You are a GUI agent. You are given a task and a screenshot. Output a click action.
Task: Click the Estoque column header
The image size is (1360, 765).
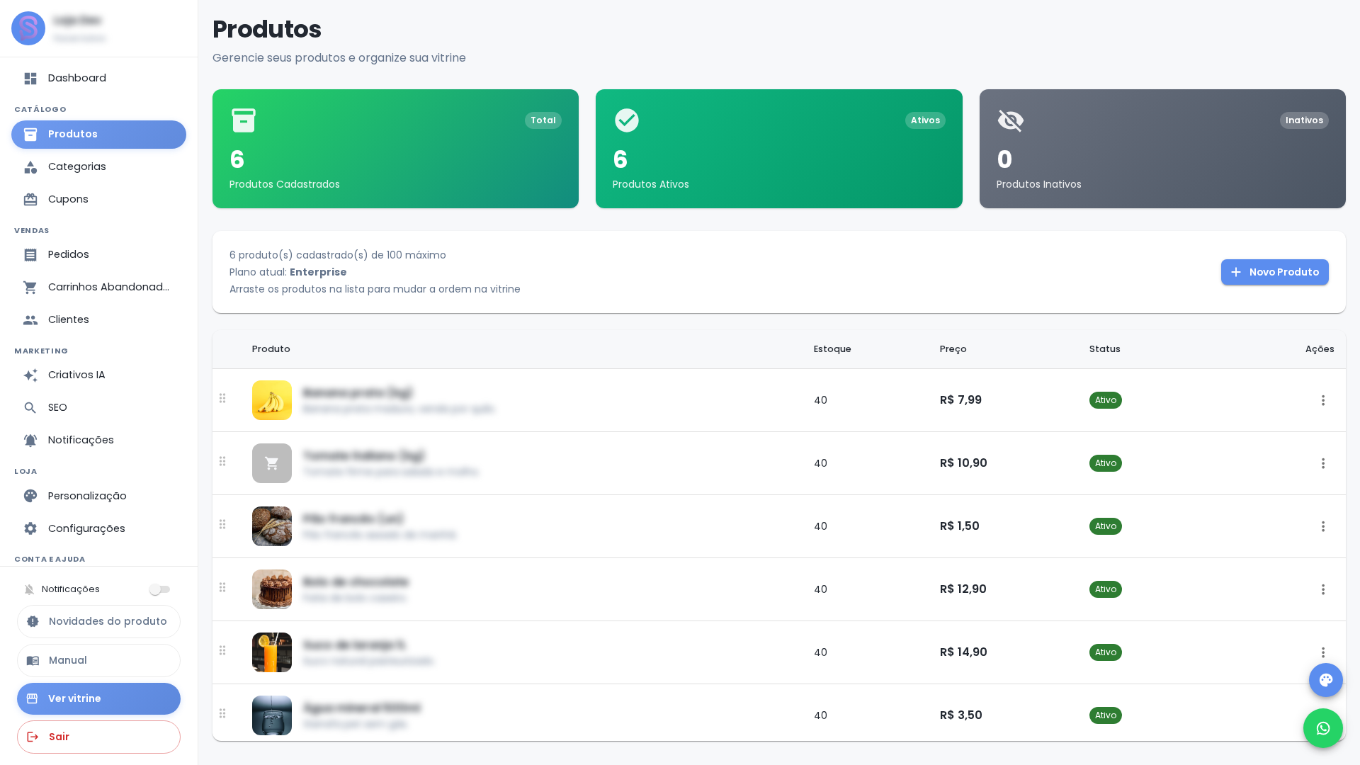tap(832, 349)
